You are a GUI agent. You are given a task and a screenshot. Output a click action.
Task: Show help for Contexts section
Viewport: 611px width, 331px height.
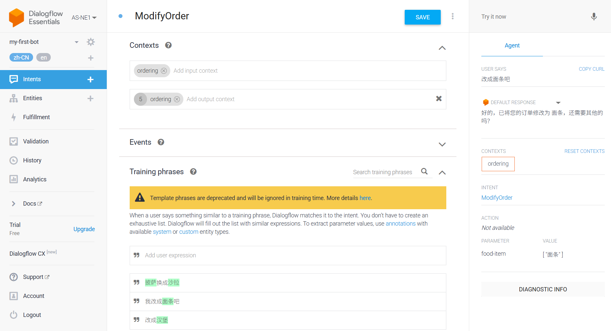[x=168, y=45]
